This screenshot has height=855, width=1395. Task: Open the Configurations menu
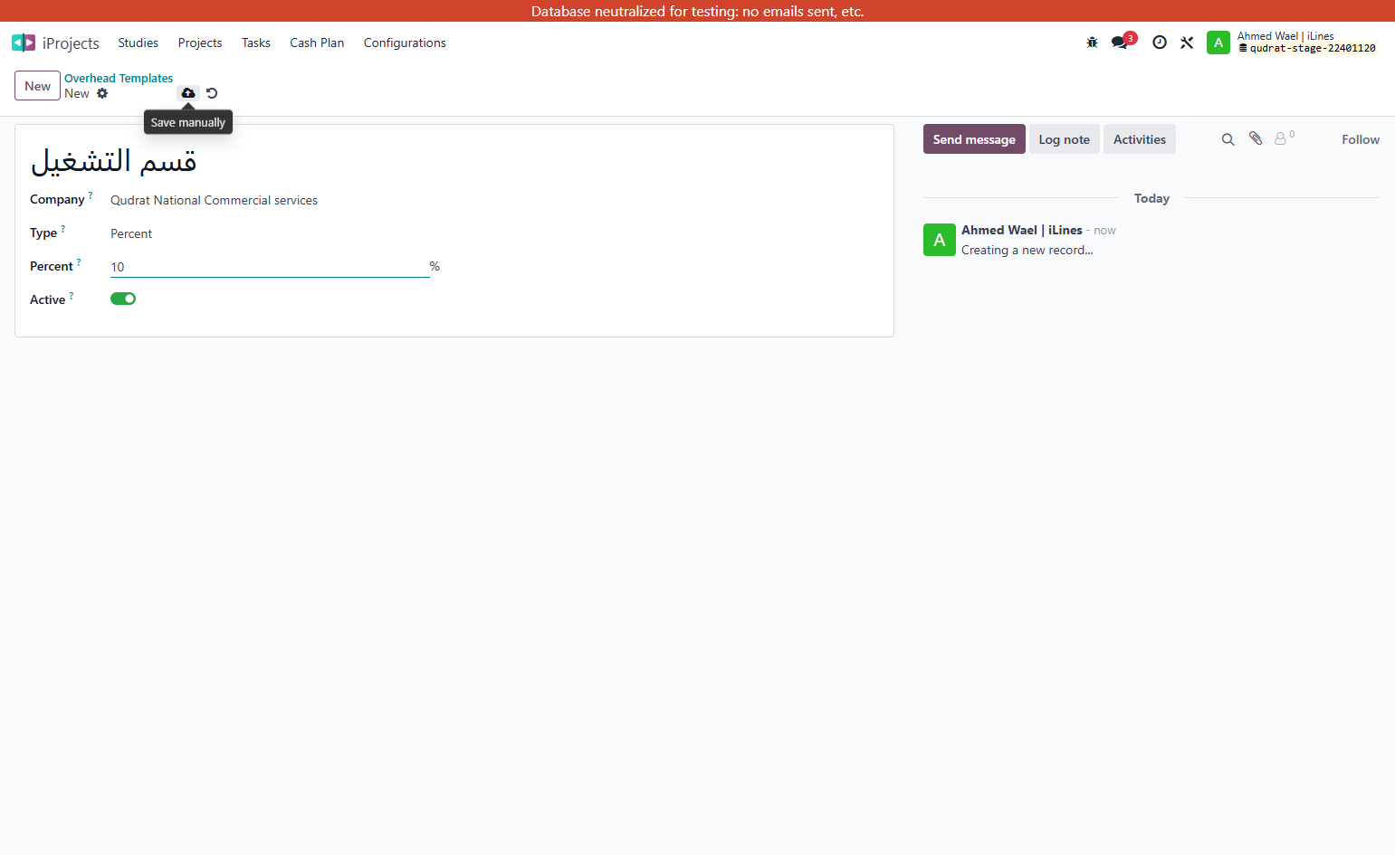click(405, 43)
